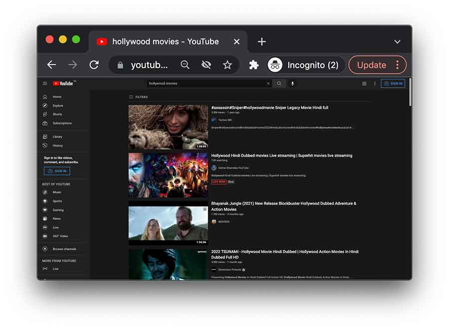The height and width of the screenshot is (329, 449).
Task: Open the Dimension Pictures channel
Action: (229, 270)
